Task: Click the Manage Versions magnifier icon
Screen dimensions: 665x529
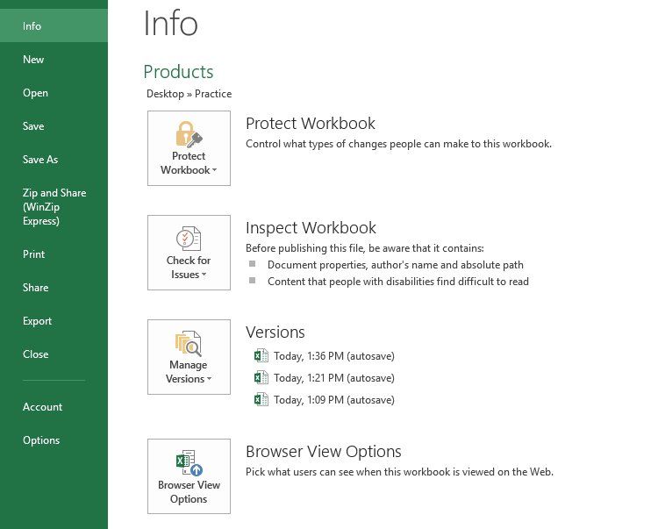Action: 189,343
